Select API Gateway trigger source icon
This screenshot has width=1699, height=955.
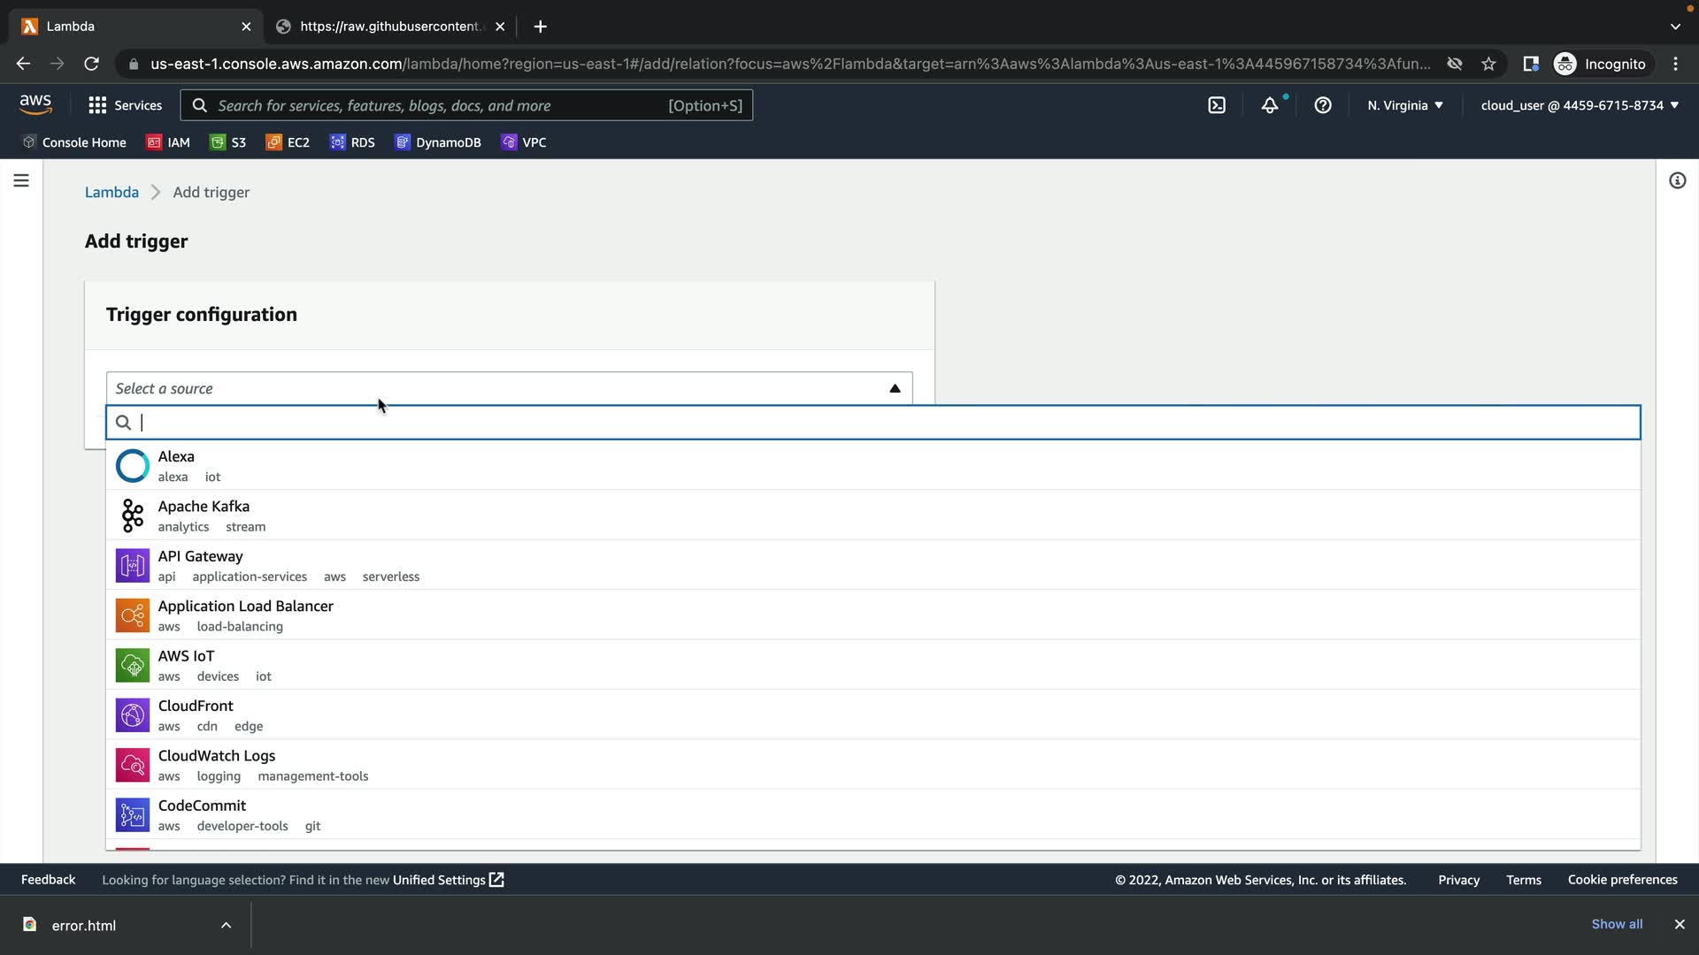[133, 566]
